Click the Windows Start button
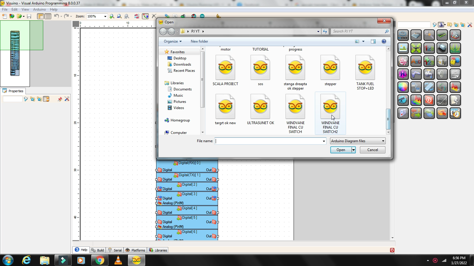The width and height of the screenshot is (474, 266). [8, 260]
